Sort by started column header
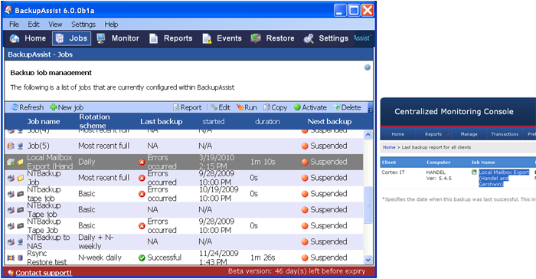The height and width of the screenshot is (279, 536). point(214,122)
